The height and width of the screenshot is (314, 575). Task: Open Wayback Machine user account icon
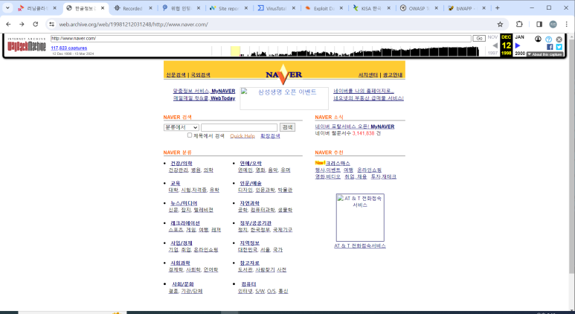[538, 39]
